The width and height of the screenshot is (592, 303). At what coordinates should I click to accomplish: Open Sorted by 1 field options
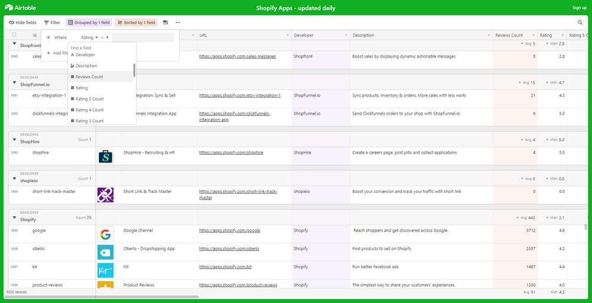[x=136, y=22]
